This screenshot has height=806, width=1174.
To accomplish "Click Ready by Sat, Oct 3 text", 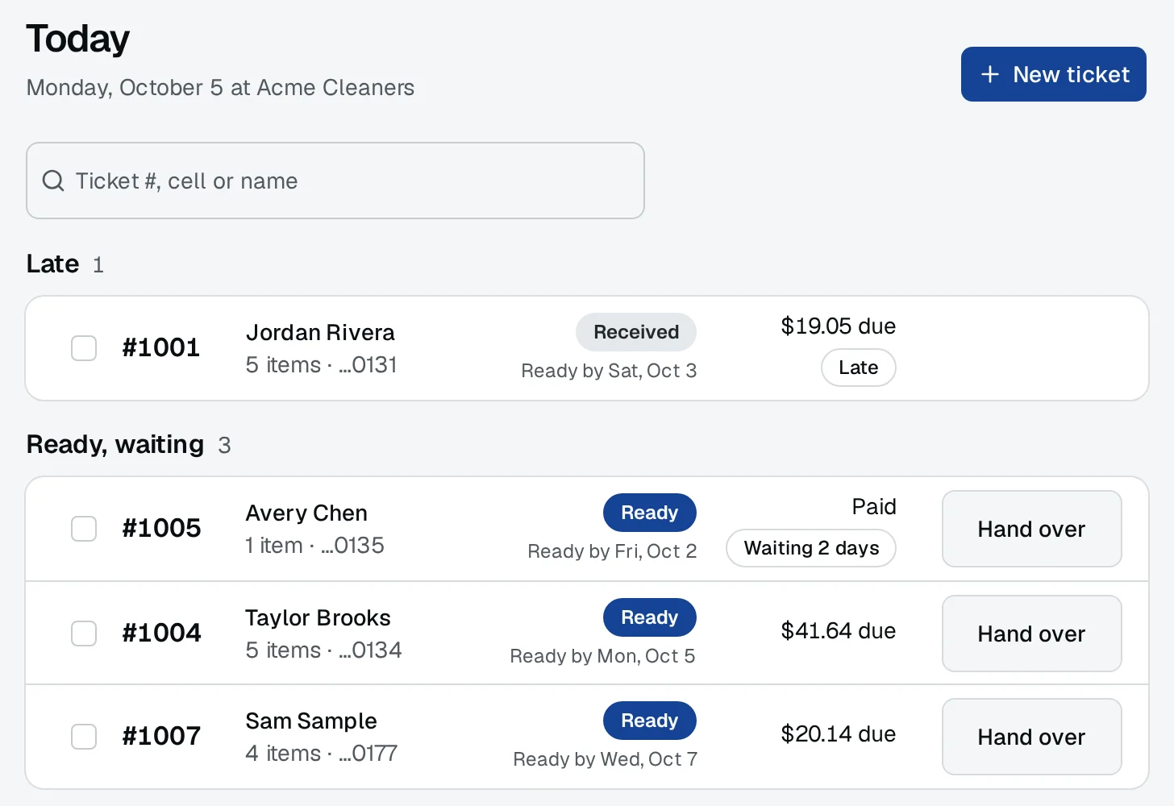I will click(609, 371).
